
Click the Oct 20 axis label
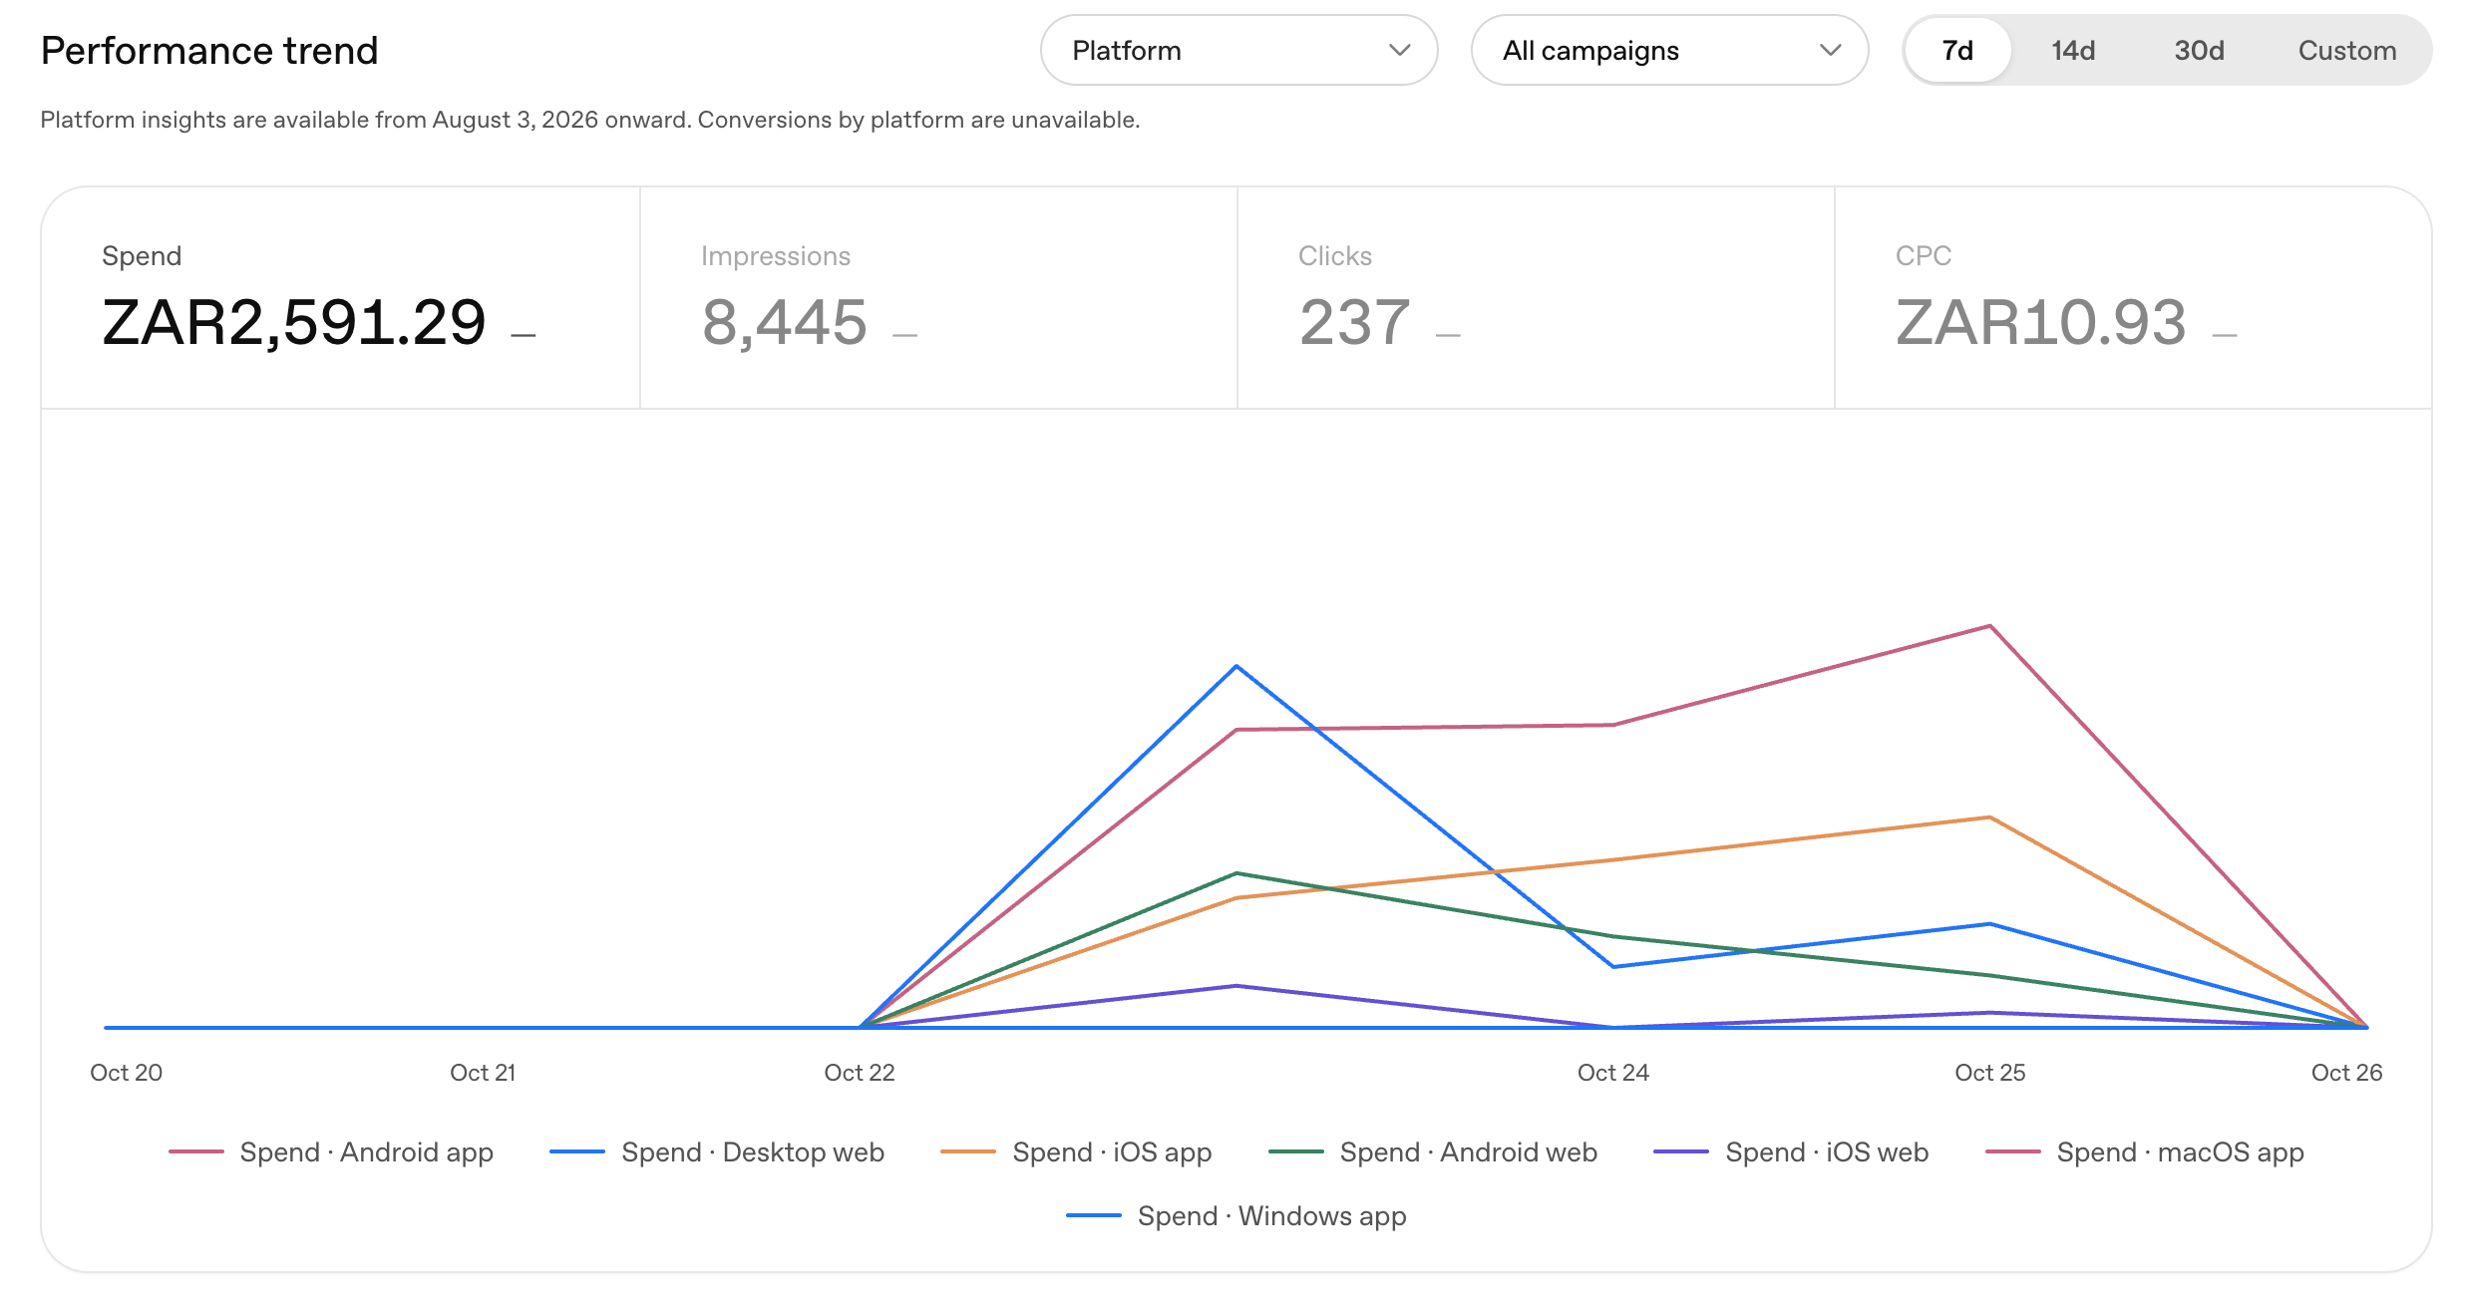point(127,1073)
